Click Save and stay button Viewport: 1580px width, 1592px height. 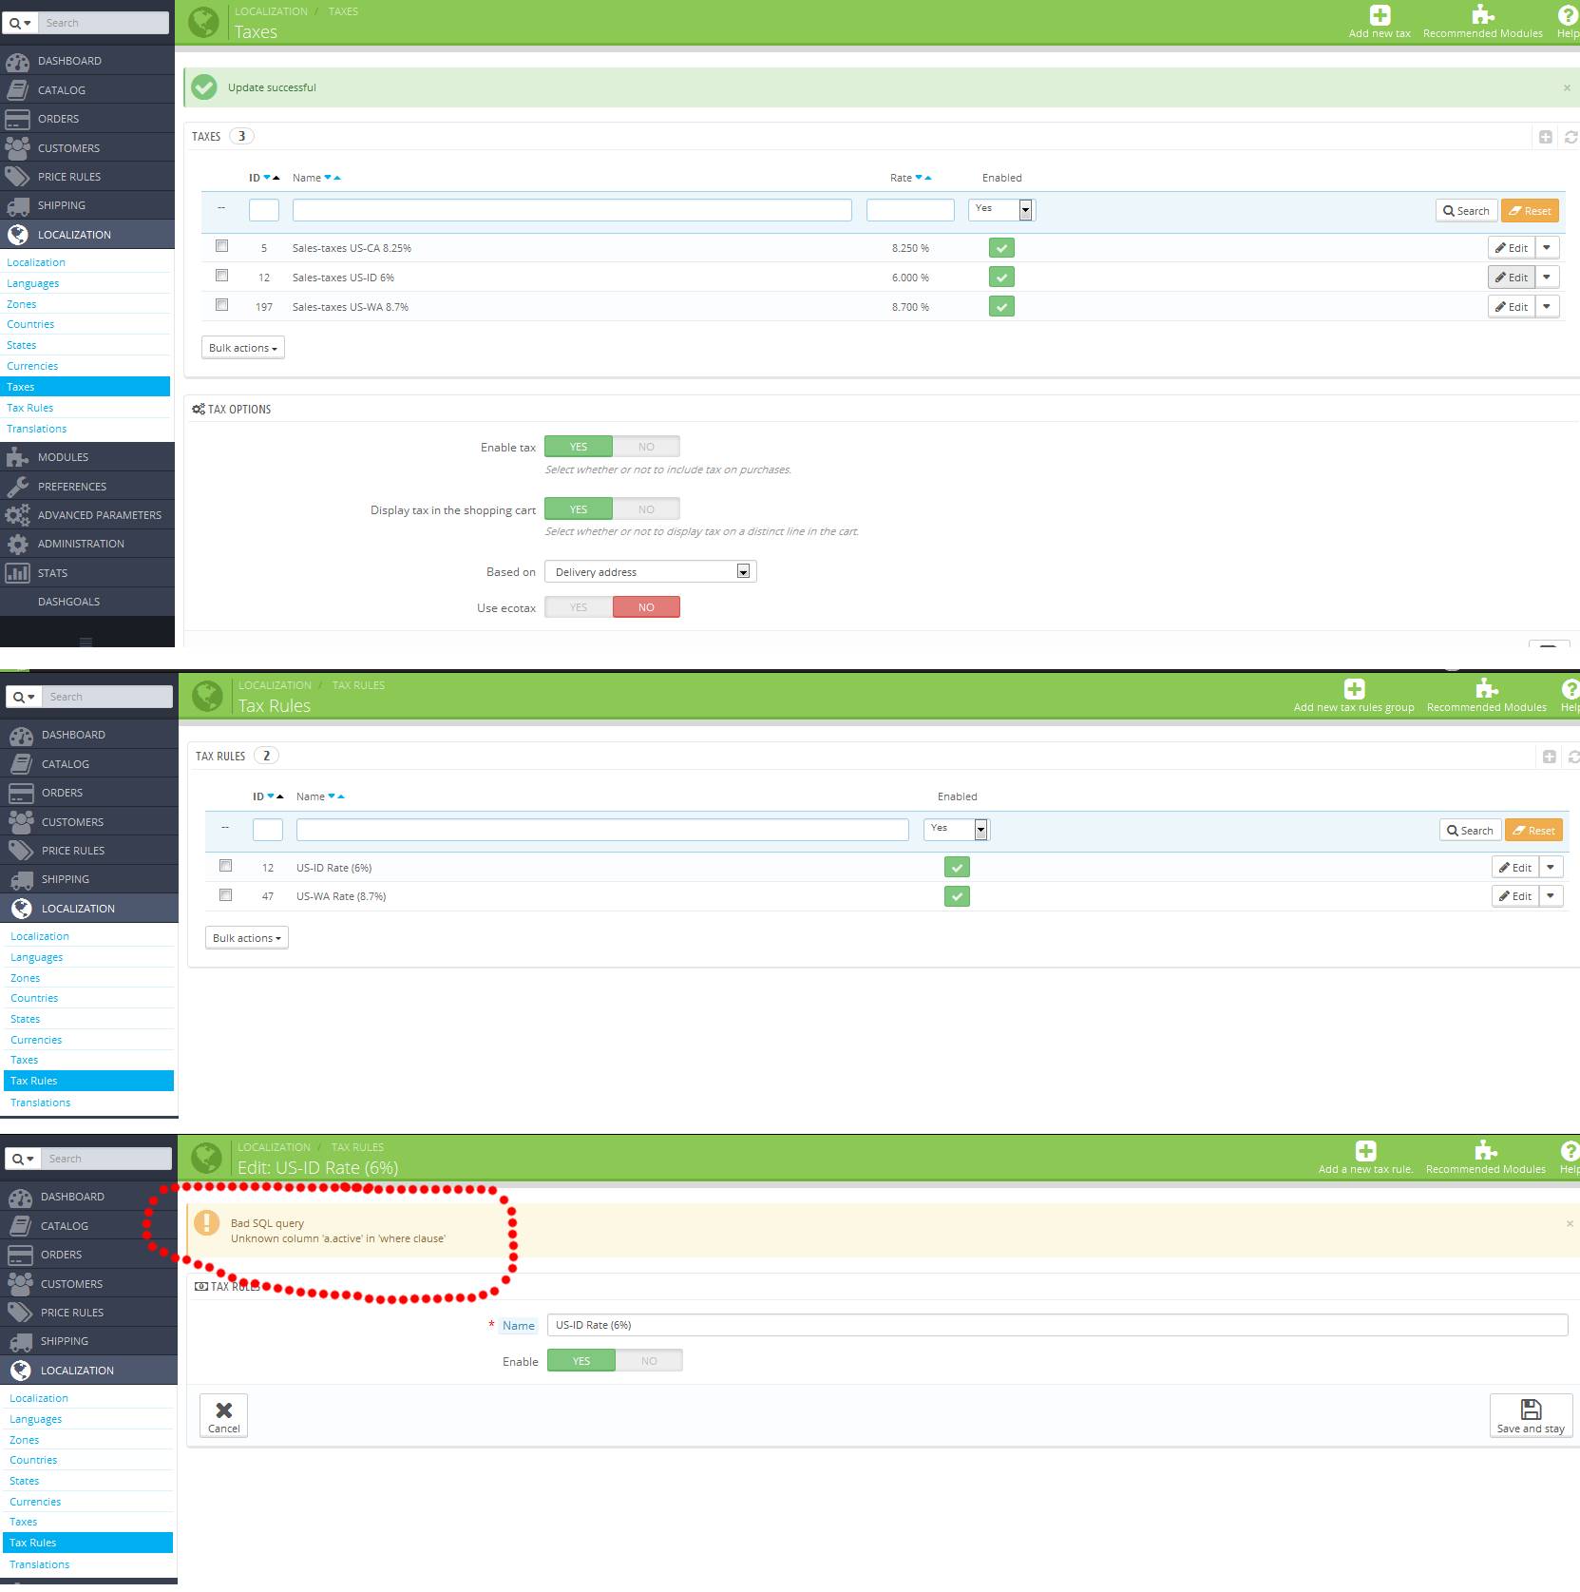[x=1531, y=1416]
